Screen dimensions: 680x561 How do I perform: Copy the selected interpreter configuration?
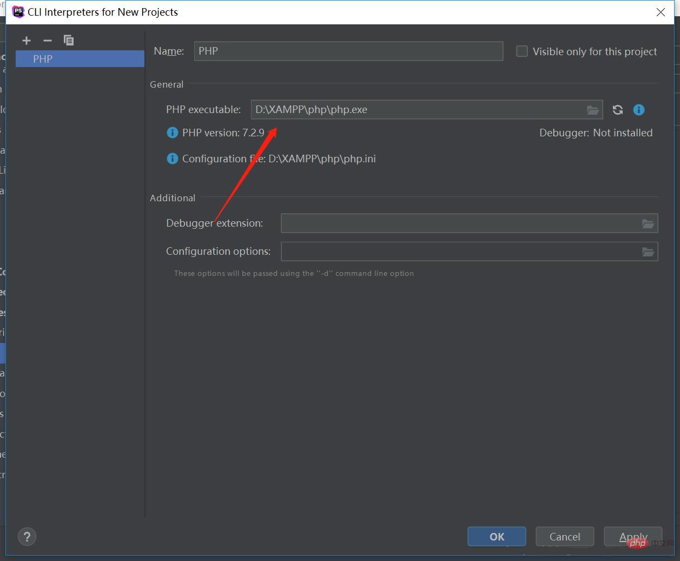(69, 40)
